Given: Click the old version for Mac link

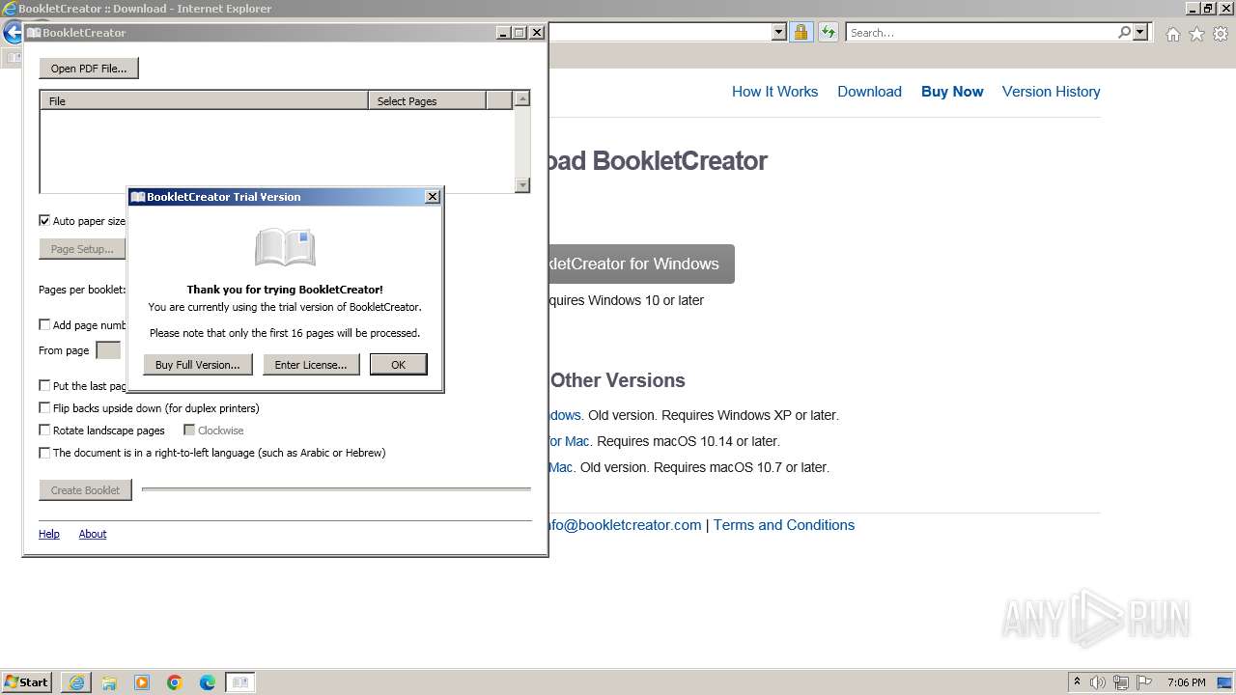Looking at the screenshot, I should (x=561, y=467).
